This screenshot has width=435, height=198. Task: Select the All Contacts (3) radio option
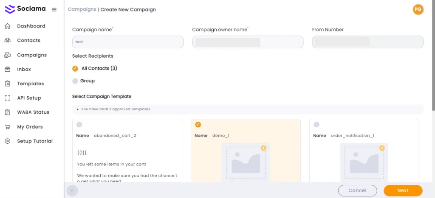click(x=75, y=68)
